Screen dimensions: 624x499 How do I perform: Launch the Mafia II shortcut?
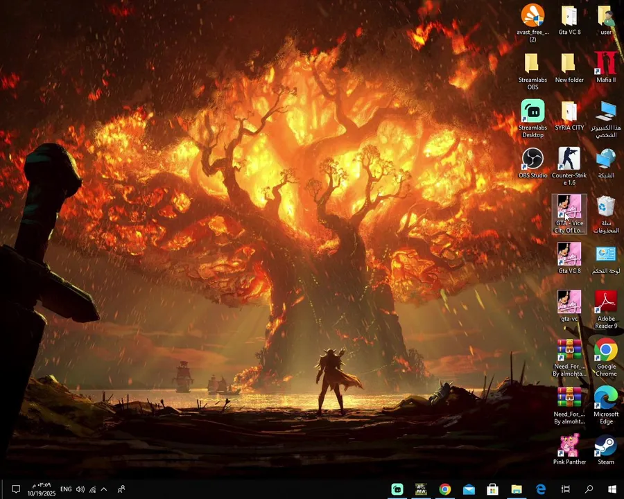point(606,68)
